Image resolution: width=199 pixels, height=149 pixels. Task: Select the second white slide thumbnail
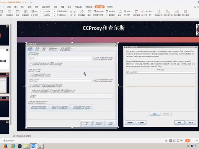[x=5, y=59]
